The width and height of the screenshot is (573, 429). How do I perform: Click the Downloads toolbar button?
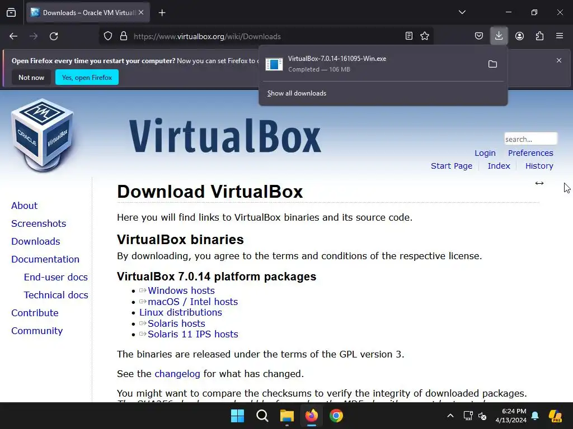[499, 36]
